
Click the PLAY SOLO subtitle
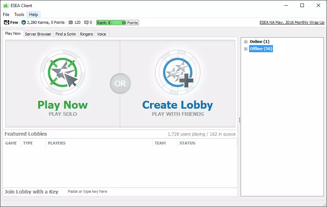(63, 114)
